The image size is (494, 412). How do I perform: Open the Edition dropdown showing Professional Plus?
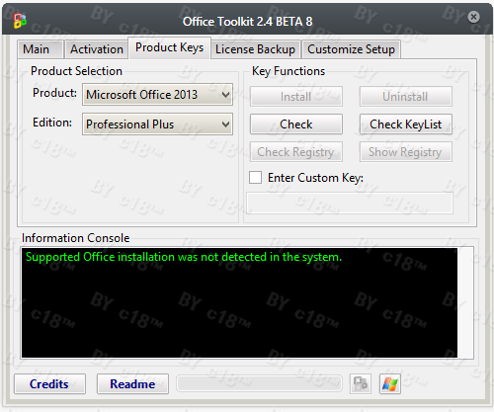click(157, 124)
